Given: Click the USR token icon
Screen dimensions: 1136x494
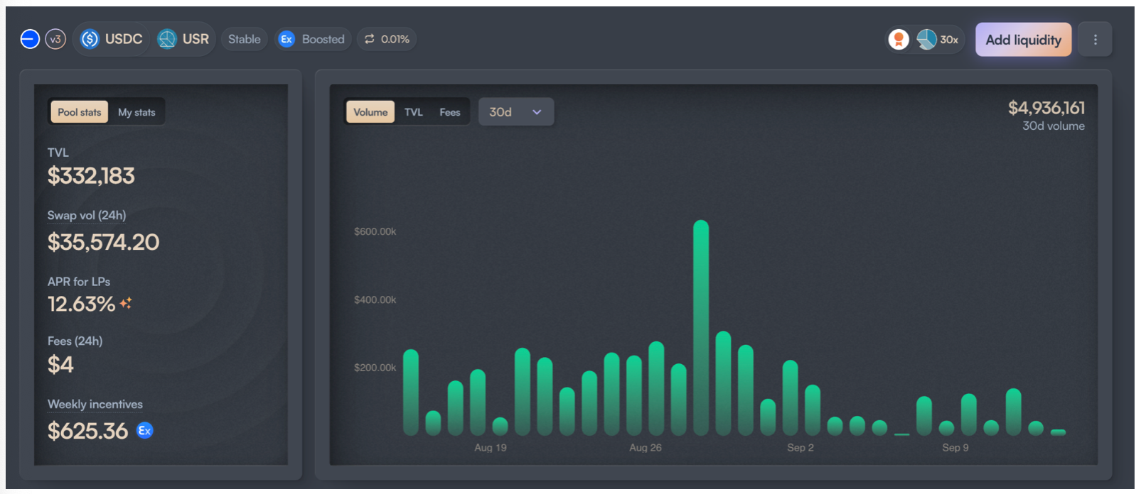Looking at the screenshot, I should point(167,39).
